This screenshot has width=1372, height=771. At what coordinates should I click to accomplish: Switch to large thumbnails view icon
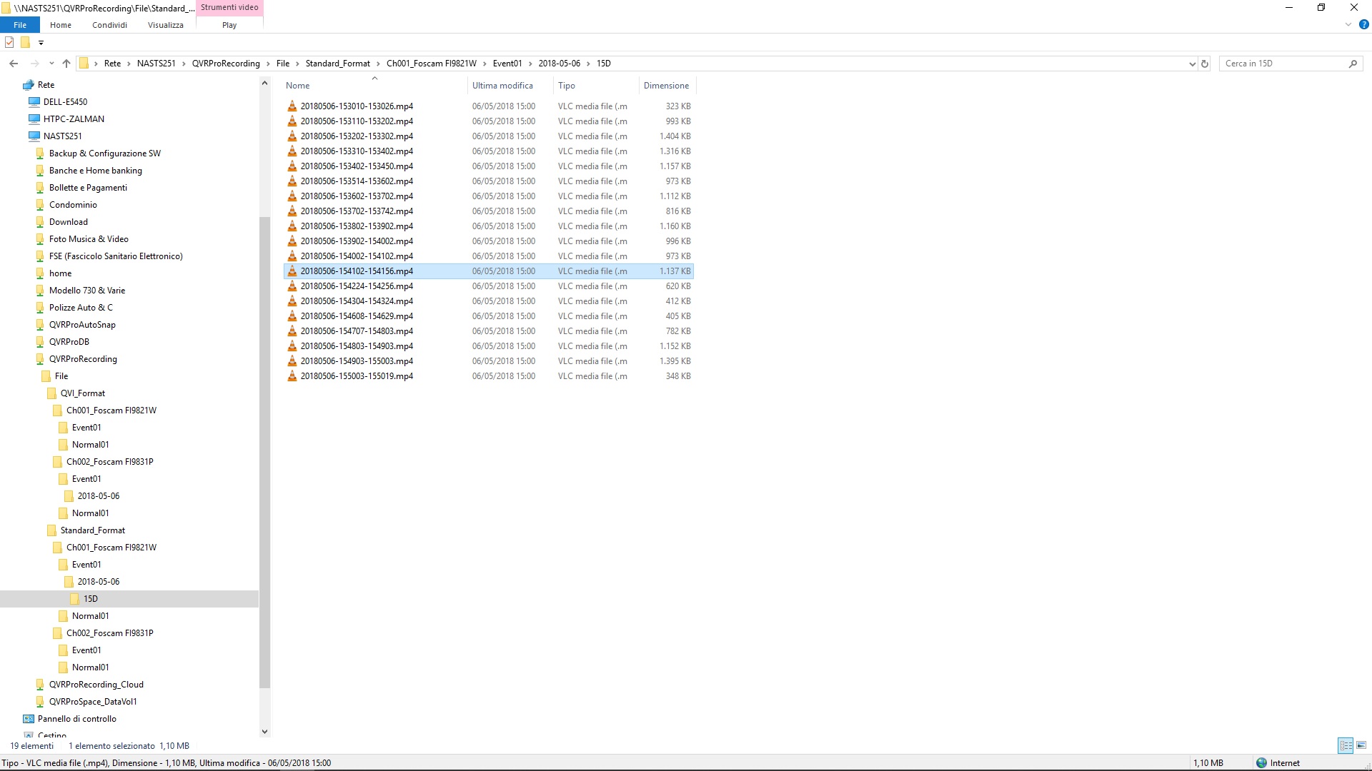(1361, 745)
